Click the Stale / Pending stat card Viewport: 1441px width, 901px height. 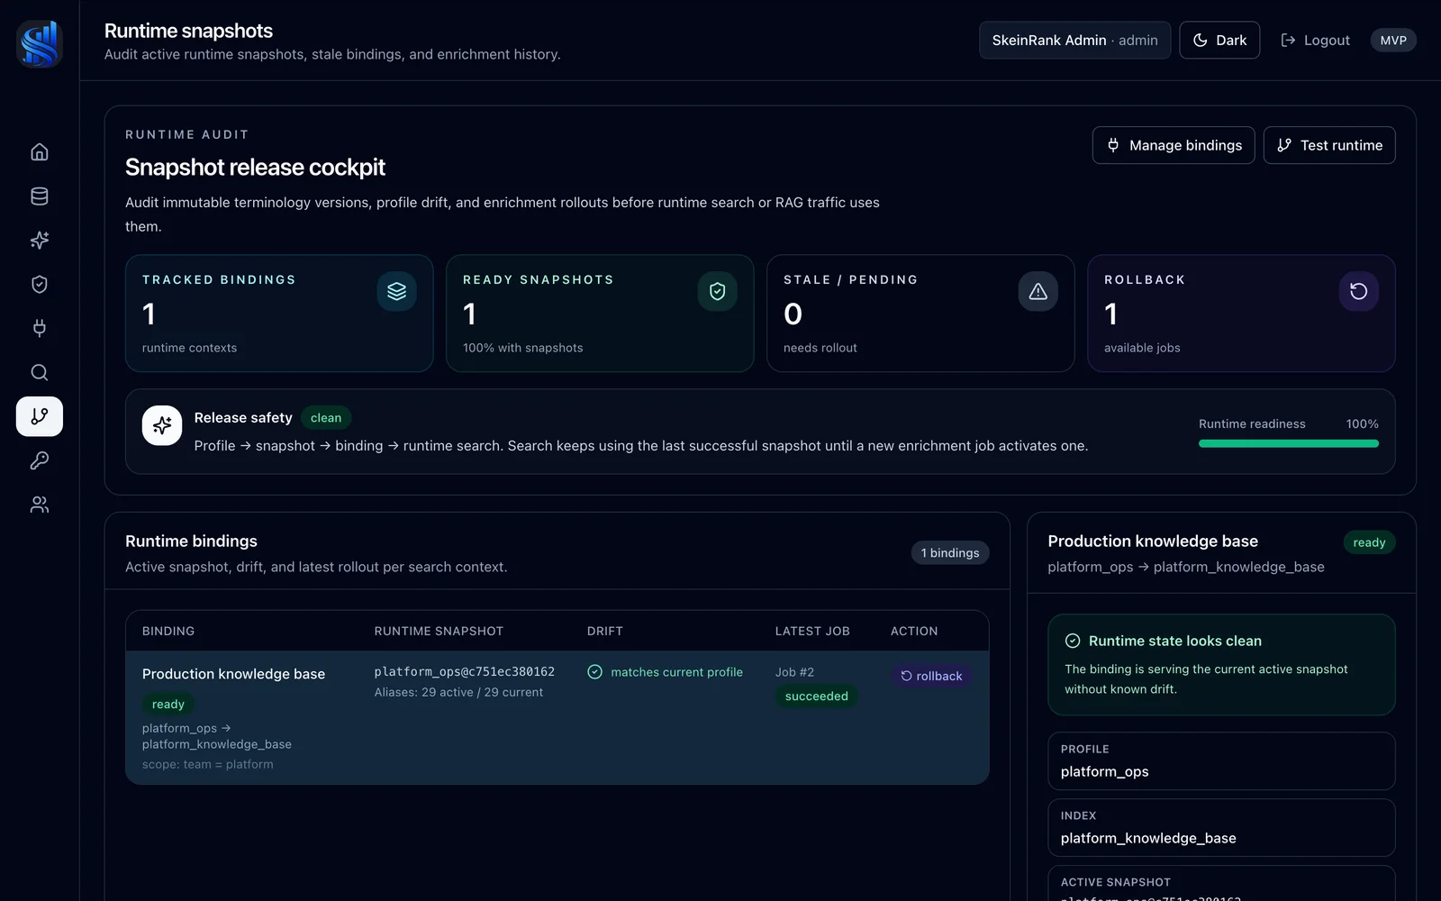[x=920, y=314]
